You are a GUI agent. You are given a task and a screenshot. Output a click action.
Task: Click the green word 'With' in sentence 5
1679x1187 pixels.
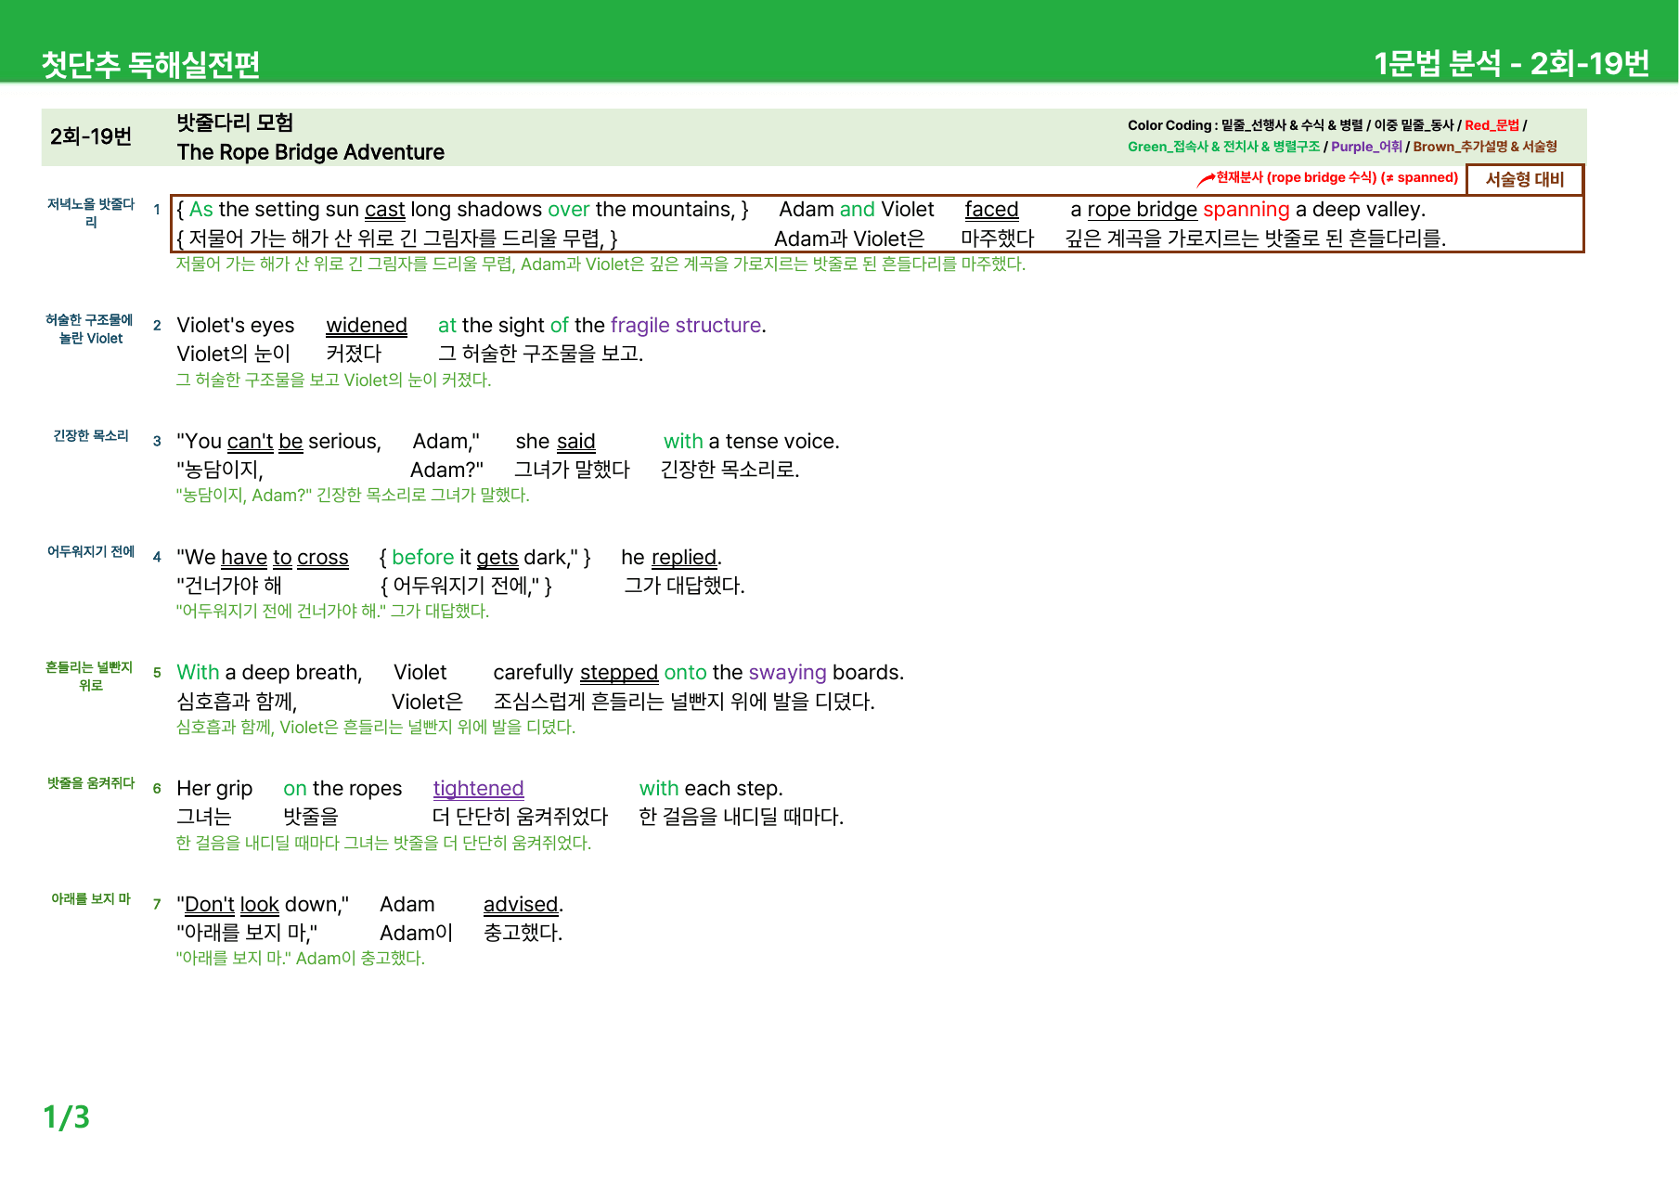coord(198,673)
